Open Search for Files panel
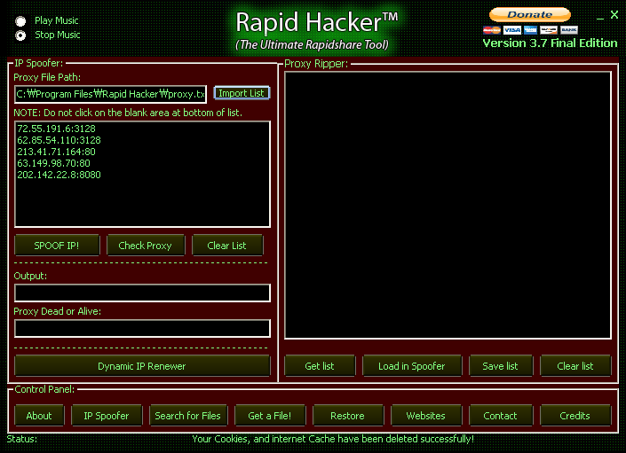This screenshot has height=453, width=626. pos(188,416)
